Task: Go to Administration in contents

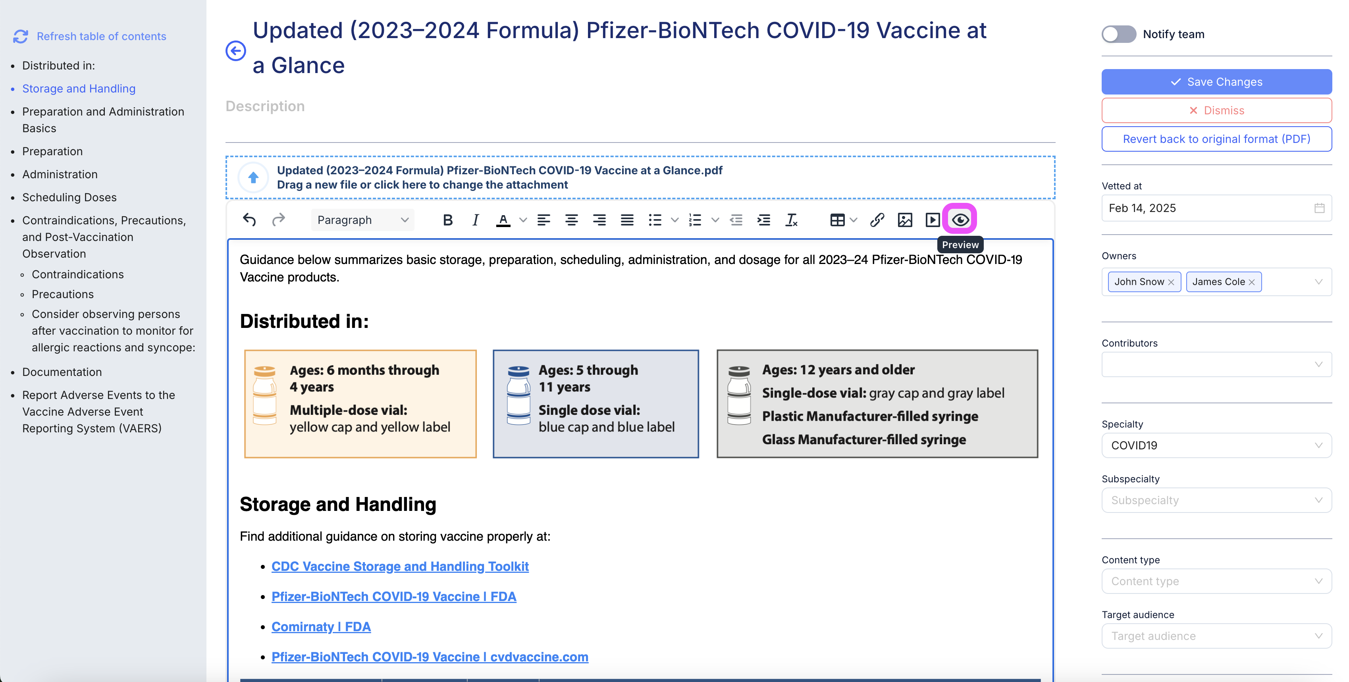Action: point(60,174)
